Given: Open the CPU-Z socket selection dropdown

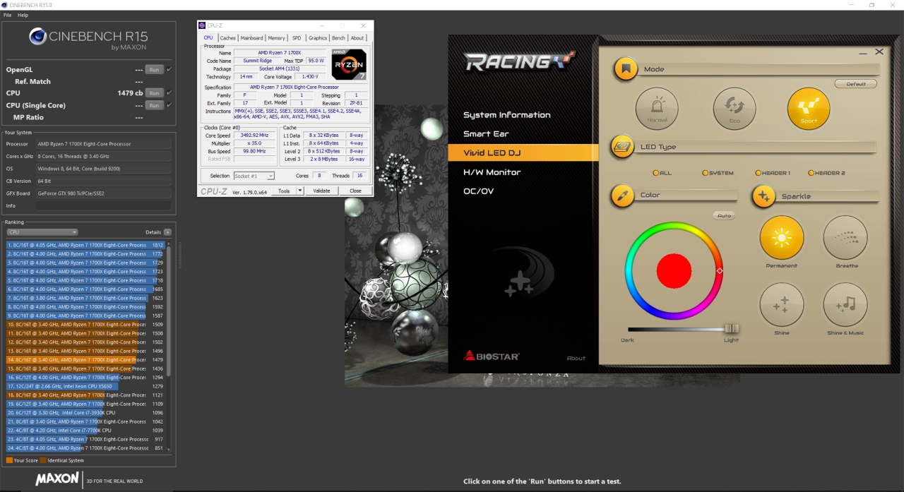Looking at the screenshot, I should tap(254, 176).
